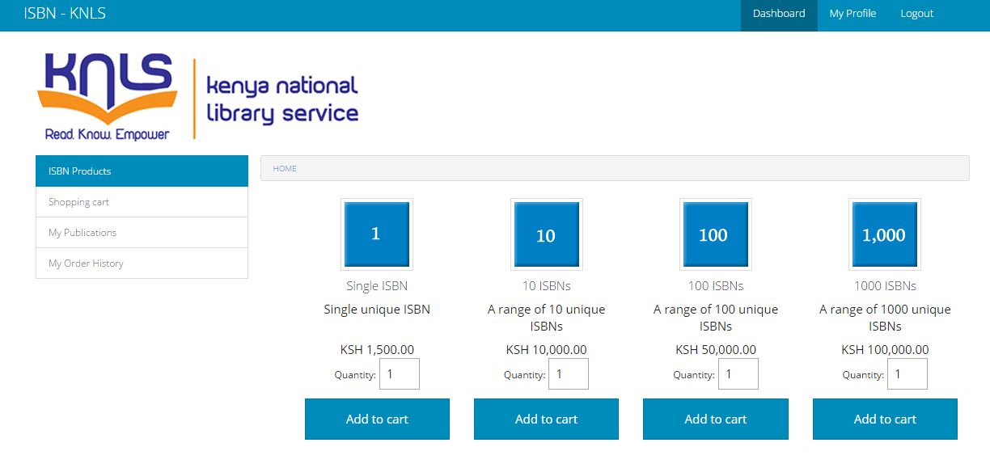Open the Dashboard tab in top navigation
Screen dimensions: 990x468
click(x=778, y=14)
